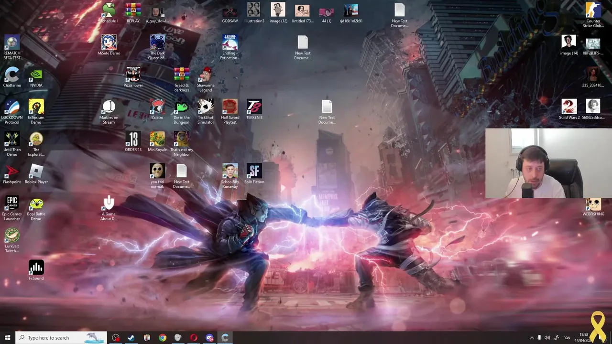The image size is (612, 344).
Task: Open the Illustration3 image file
Action: [254, 13]
